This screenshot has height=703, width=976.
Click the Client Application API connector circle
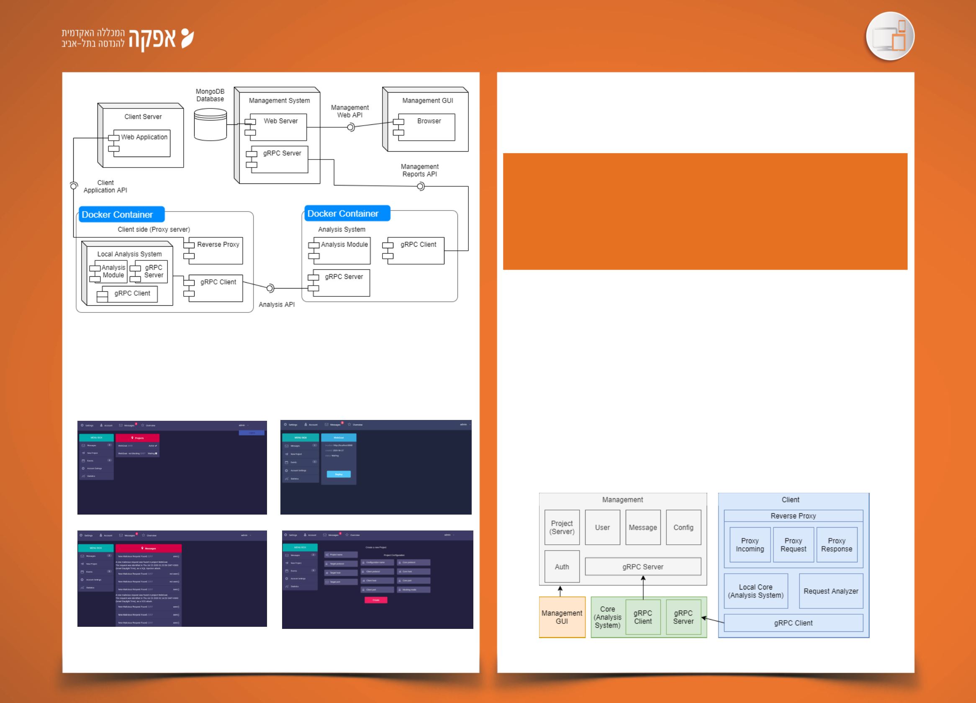[74, 185]
